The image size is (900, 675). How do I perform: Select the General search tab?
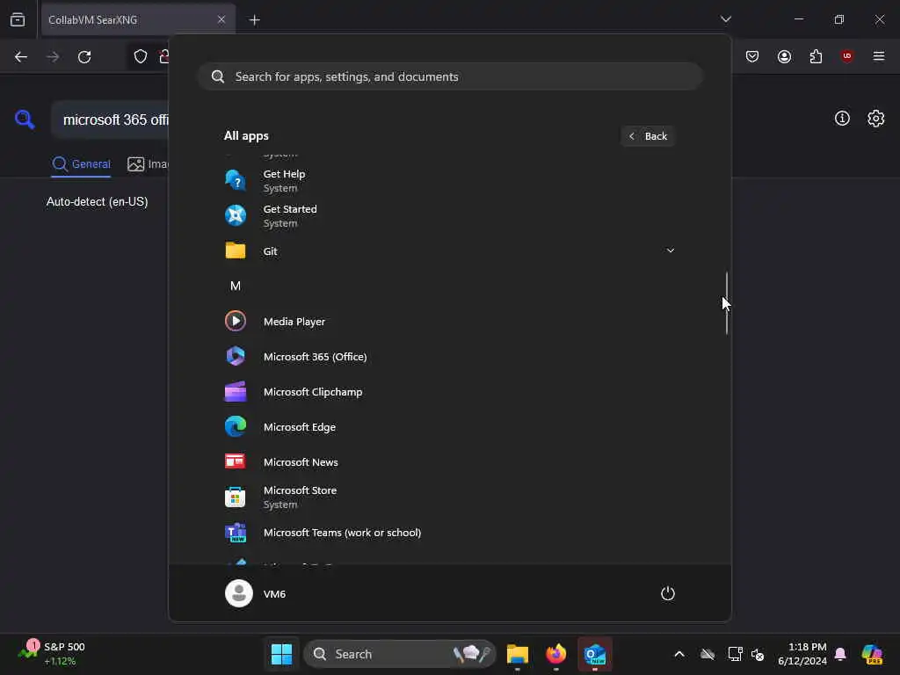tap(82, 164)
